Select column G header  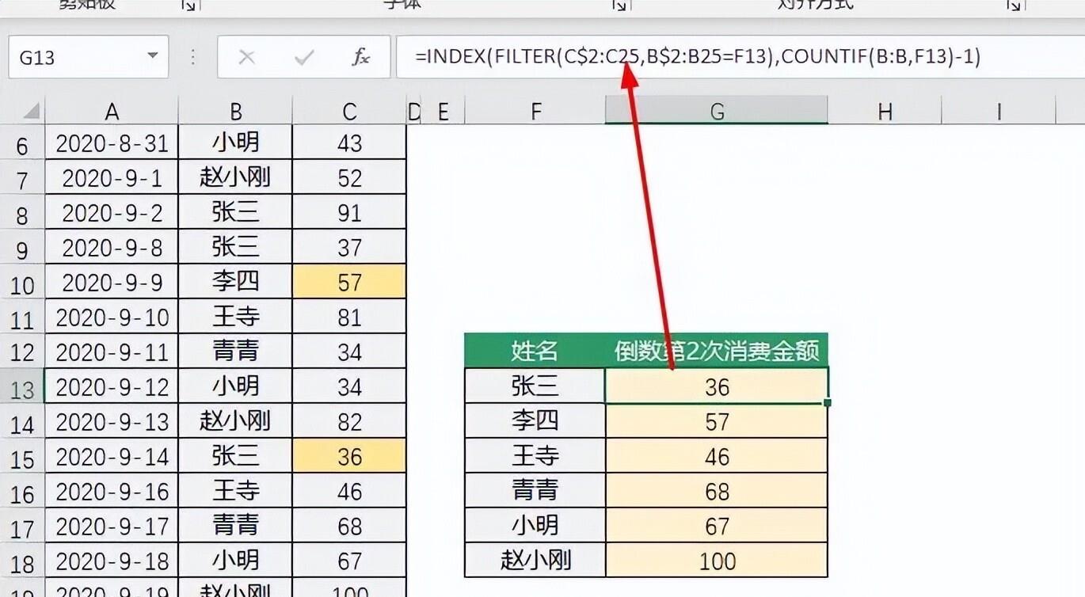tap(717, 112)
